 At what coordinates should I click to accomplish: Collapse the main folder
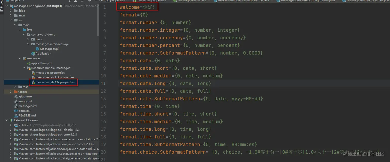[x=15, y=25]
